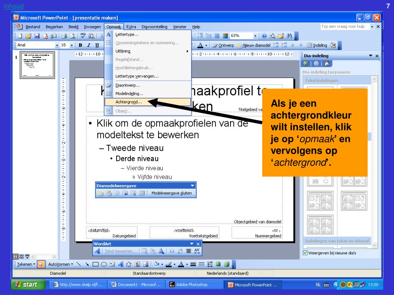The image size is (394, 295).
Task: Click the binoculars Find icon
Action: coord(289,36)
